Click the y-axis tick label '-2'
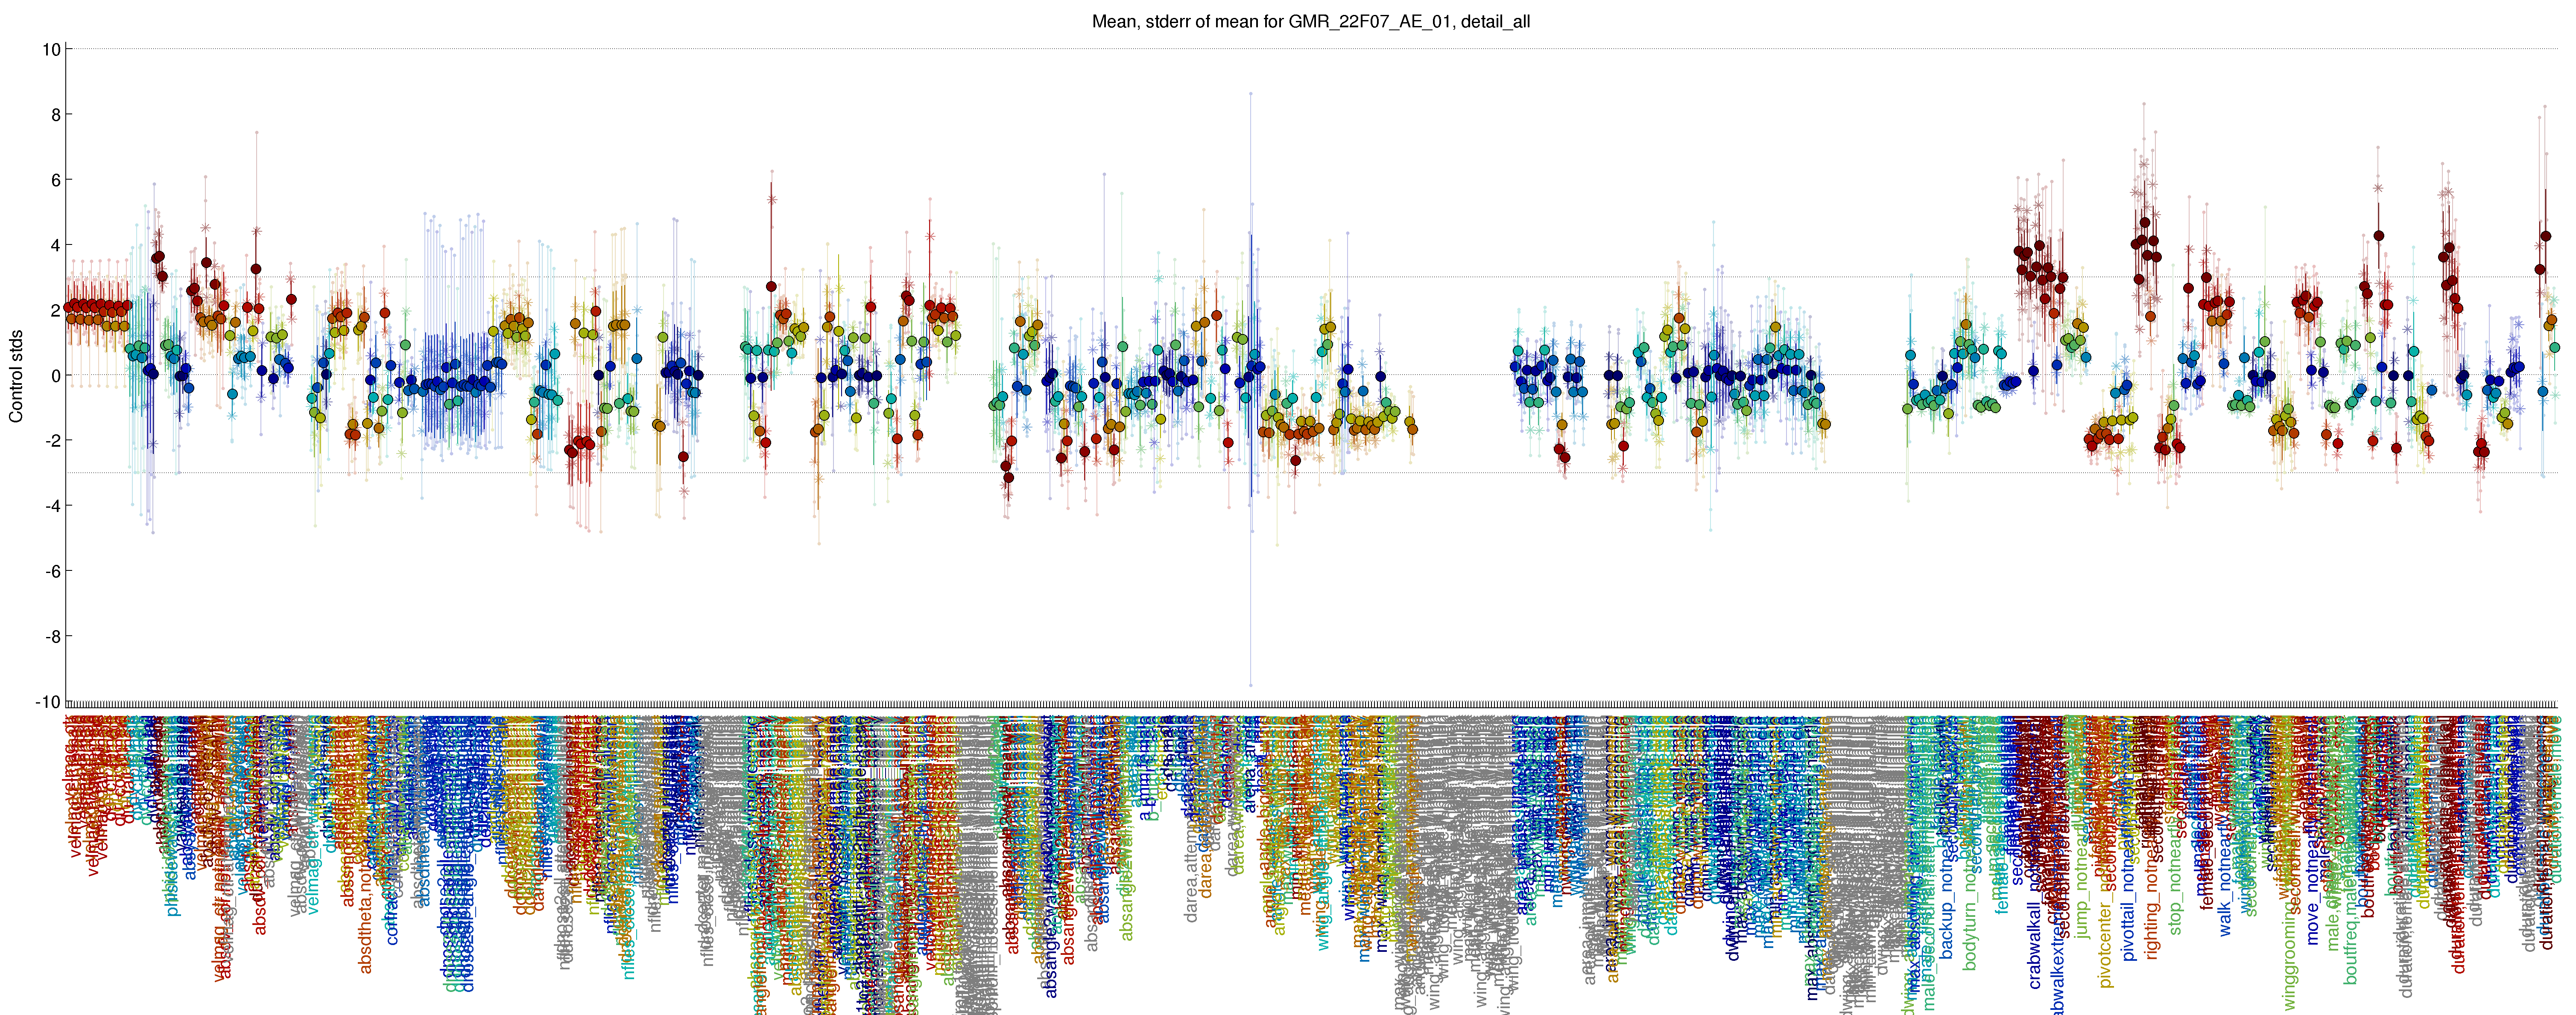Screen dimensions: 2576x1015 (x=53, y=441)
